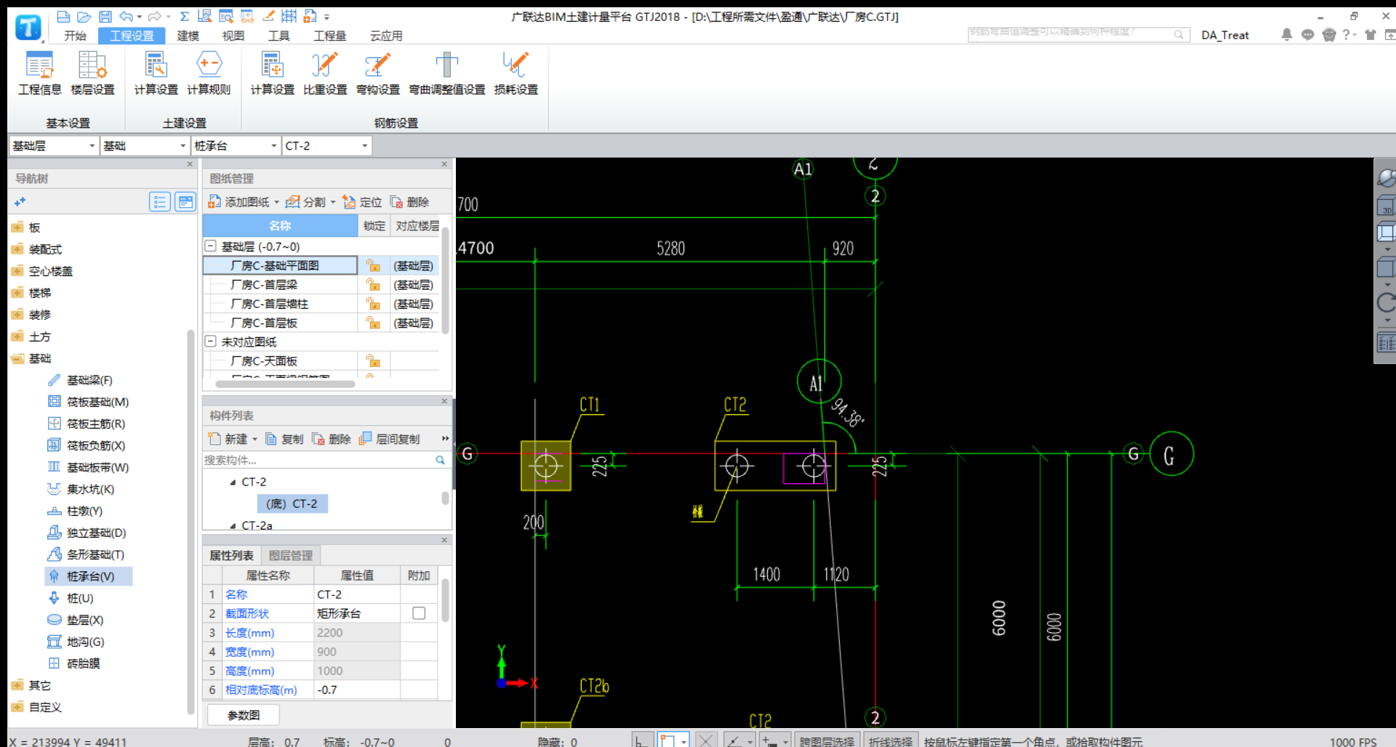The height and width of the screenshot is (747, 1396).
Task: Click the DA_Treat user account name
Action: (x=1225, y=35)
